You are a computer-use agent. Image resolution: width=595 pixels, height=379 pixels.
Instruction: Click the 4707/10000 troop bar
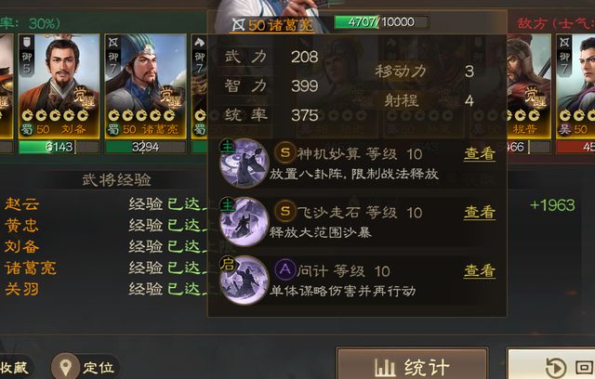381,22
